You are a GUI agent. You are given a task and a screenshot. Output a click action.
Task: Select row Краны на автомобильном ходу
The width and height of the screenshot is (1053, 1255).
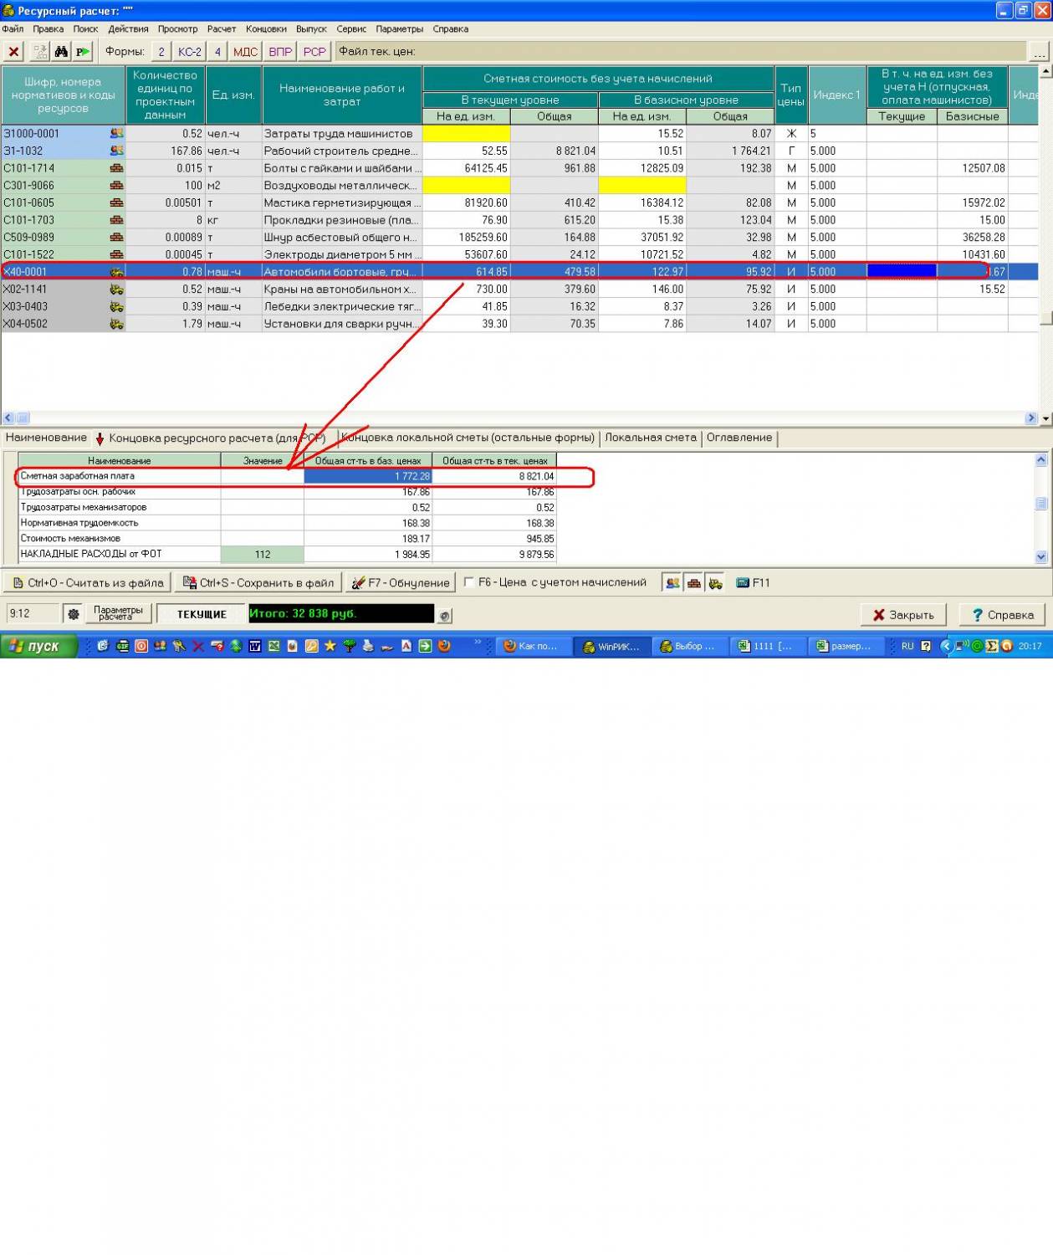point(519,289)
